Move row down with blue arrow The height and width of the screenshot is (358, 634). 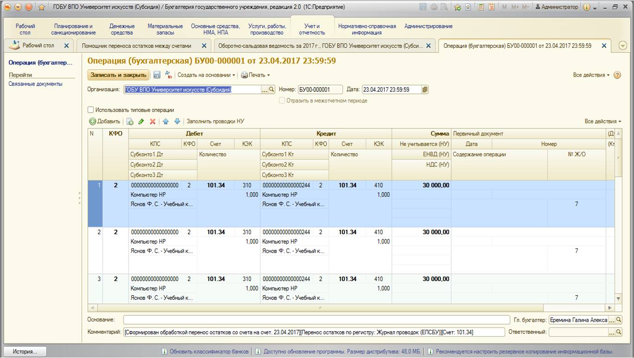pos(177,121)
